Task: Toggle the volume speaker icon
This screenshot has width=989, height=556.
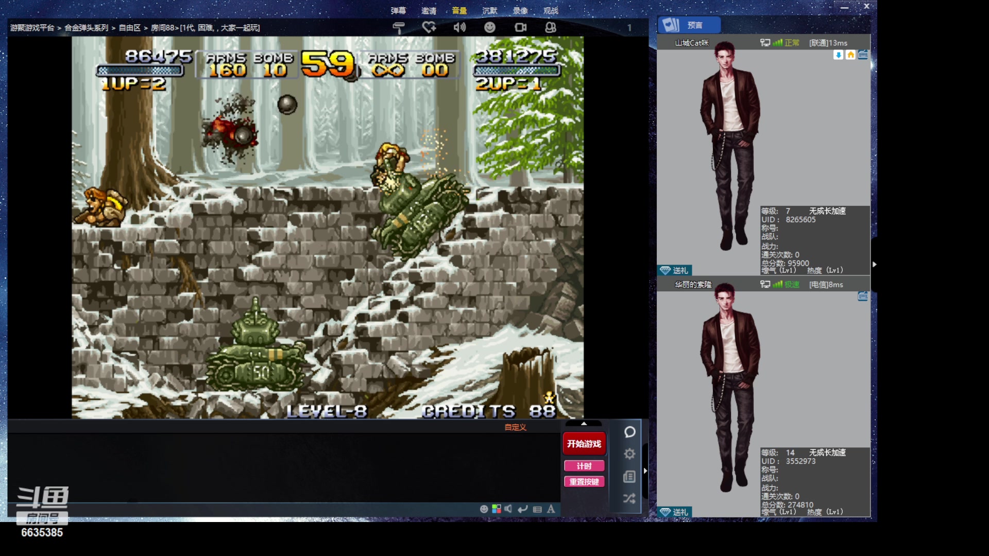Action: tap(459, 27)
